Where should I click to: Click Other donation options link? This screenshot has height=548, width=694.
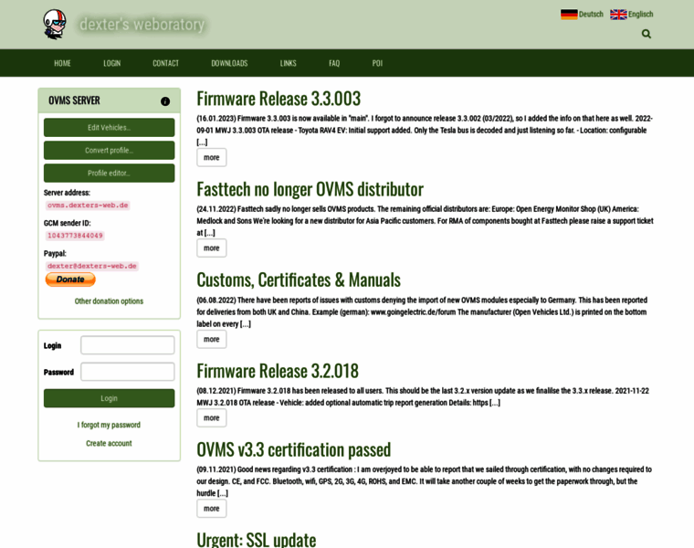tap(109, 301)
